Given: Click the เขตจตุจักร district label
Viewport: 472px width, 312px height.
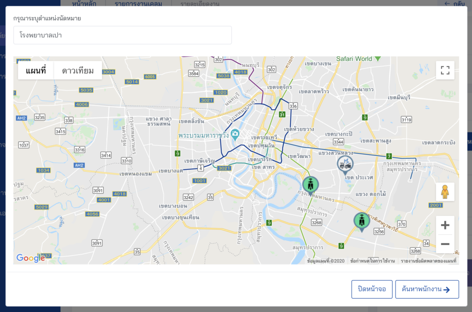Looking at the screenshot, I should tap(280, 87).
